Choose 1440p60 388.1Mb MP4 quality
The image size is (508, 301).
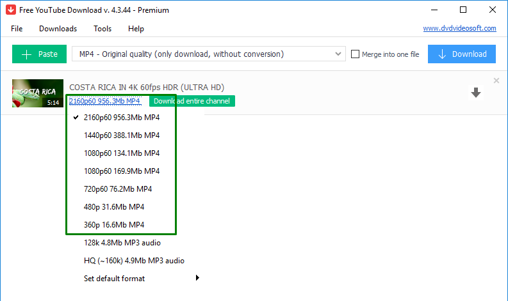[x=122, y=135]
